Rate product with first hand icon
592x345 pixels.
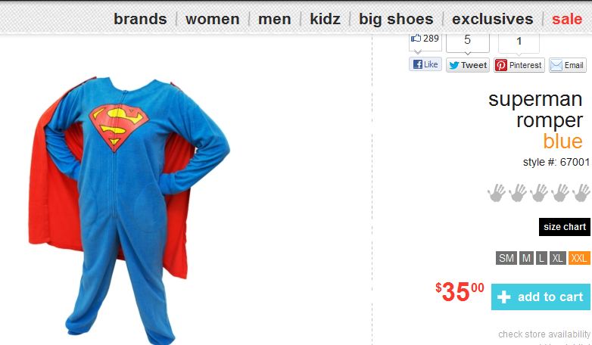(497, 192)
